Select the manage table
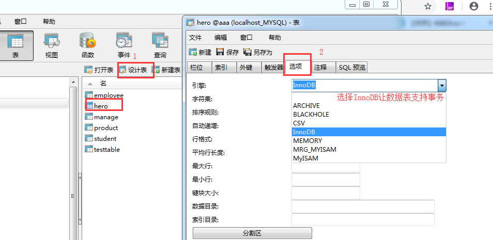The height and width of the screenshot is (240, 493). click(102, 117)
